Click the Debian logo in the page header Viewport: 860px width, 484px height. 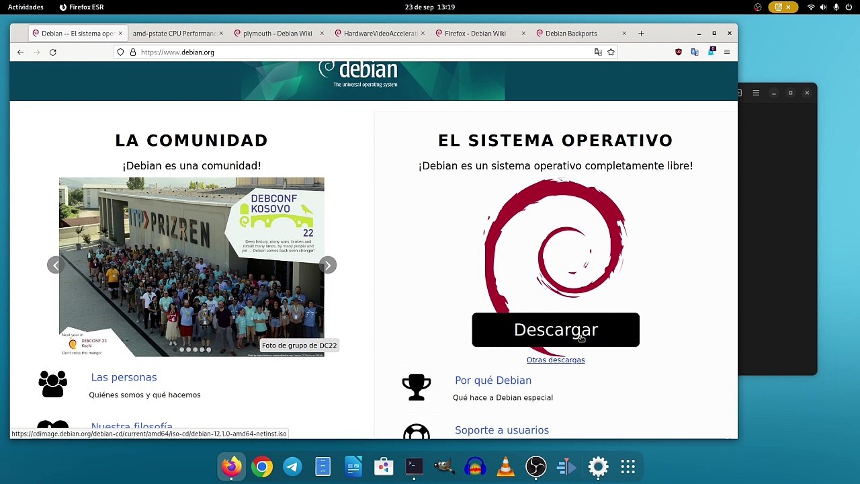[359, 74]
